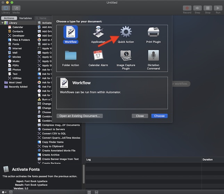The image size is (224, 194).
Task: Click the Step toolbar button
Action: [x=197, y=8]
